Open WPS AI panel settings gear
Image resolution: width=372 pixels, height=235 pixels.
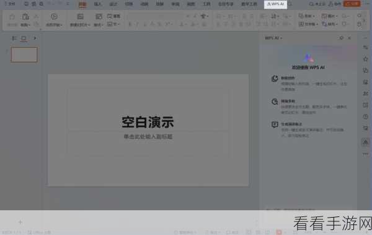(x=341, y=38)
